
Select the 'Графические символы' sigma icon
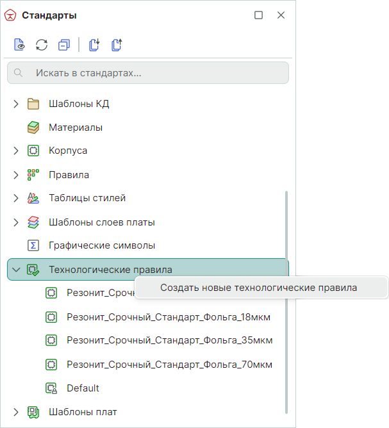point(33,245)
